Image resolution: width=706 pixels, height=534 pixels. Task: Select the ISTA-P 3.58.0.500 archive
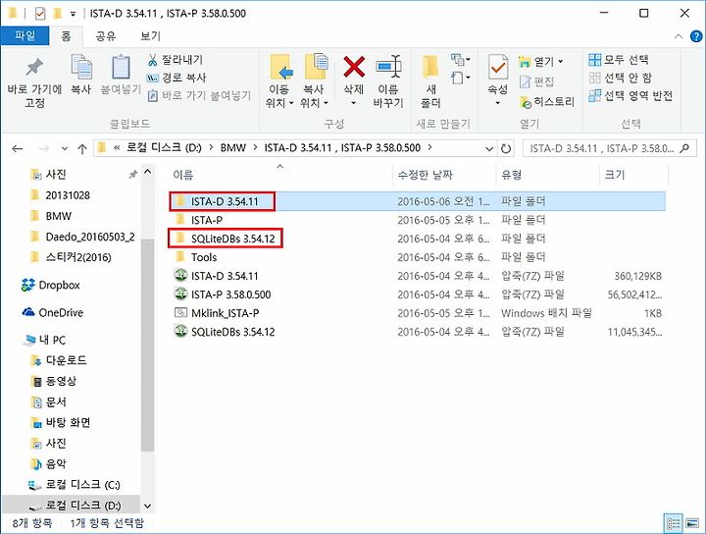click(x=417, y=294)
